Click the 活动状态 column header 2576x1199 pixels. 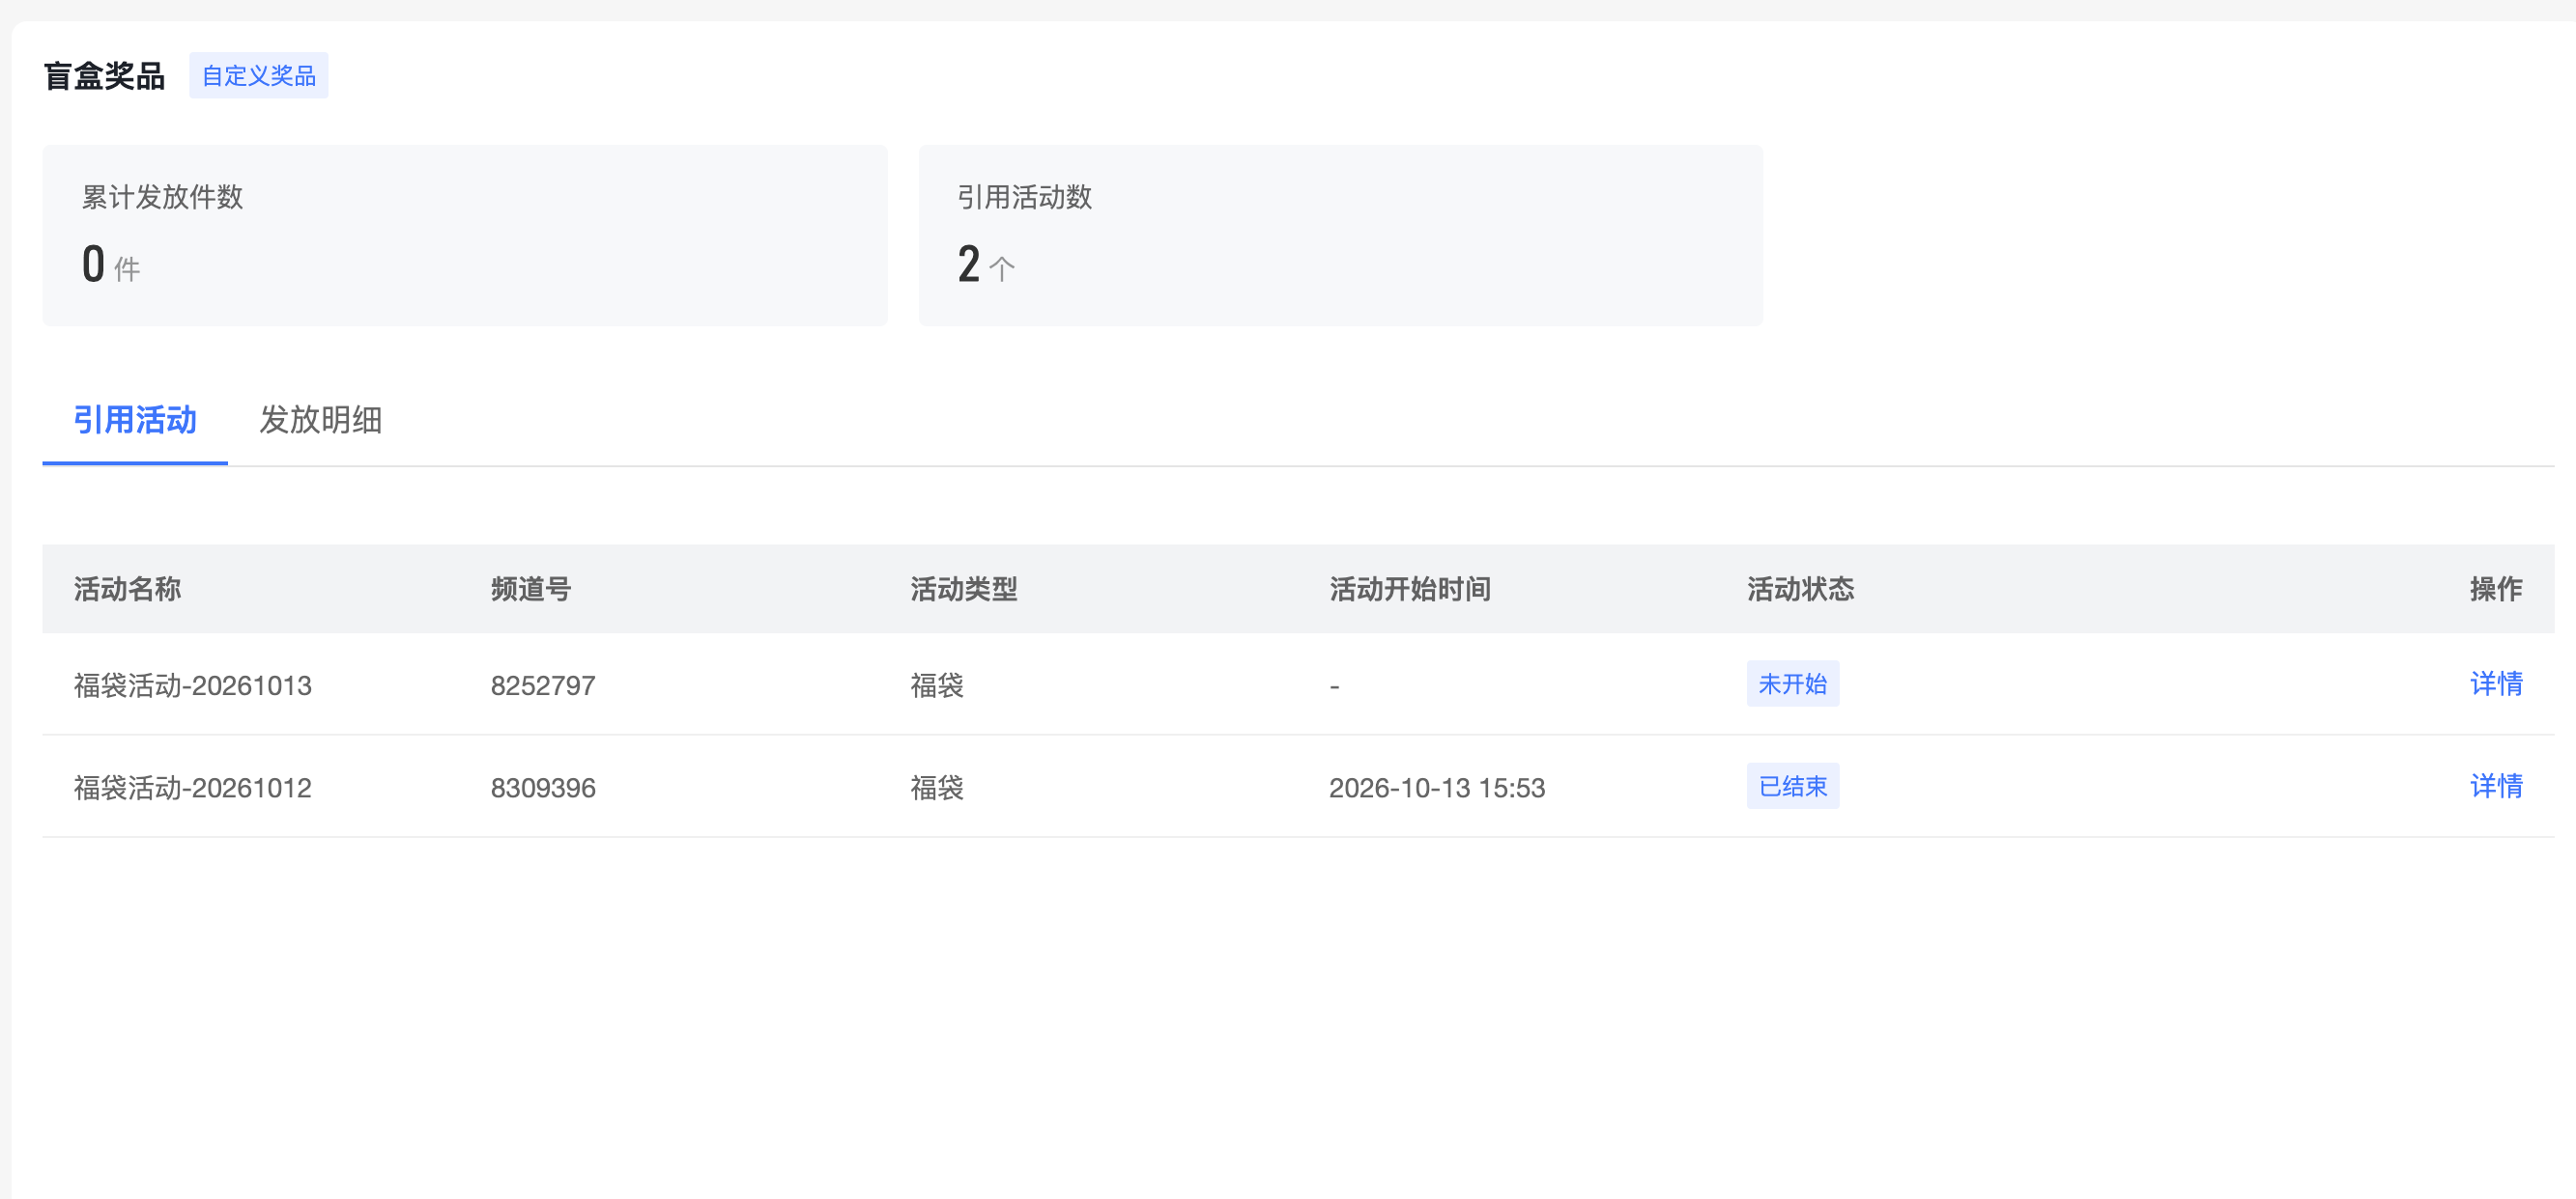click(x=1801, y=590)
